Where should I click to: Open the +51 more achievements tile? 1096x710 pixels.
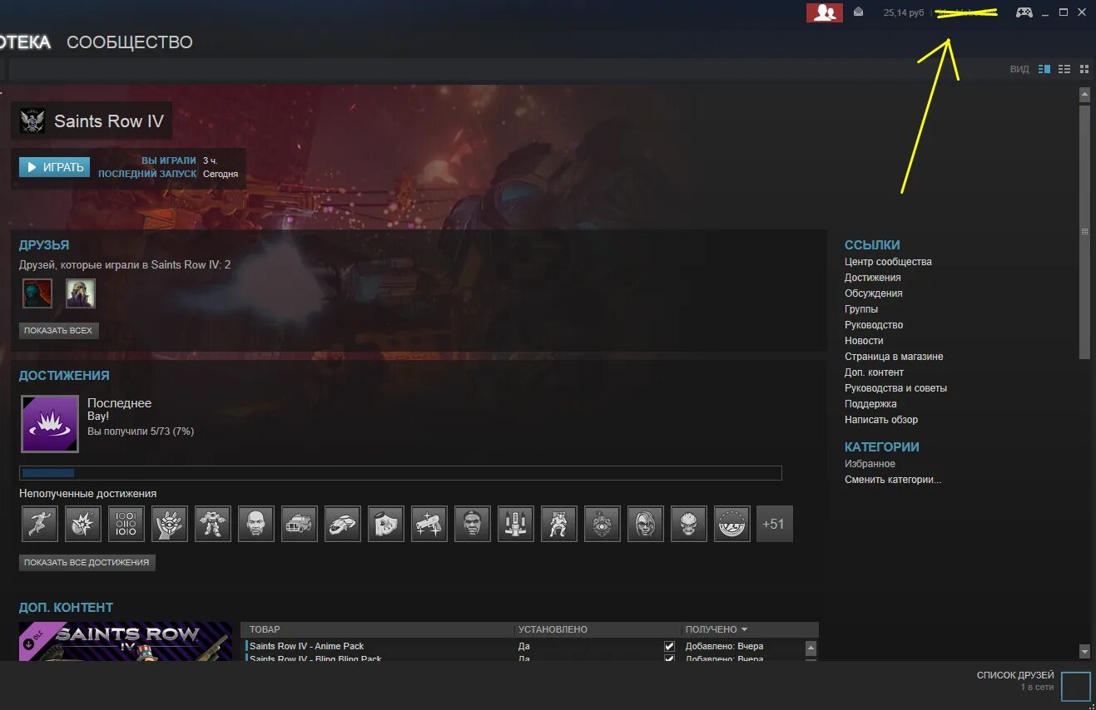[775, 524]
